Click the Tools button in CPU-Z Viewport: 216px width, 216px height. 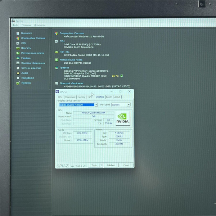pos(94,165)
